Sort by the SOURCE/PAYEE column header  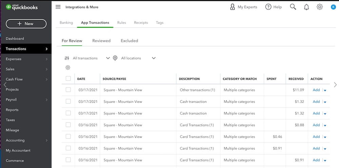(x=114, y=79)
